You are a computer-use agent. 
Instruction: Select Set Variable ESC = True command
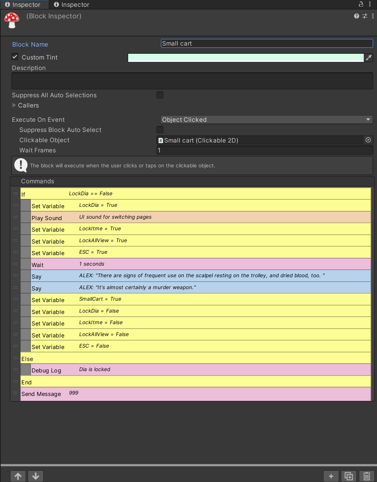[201, 252]
